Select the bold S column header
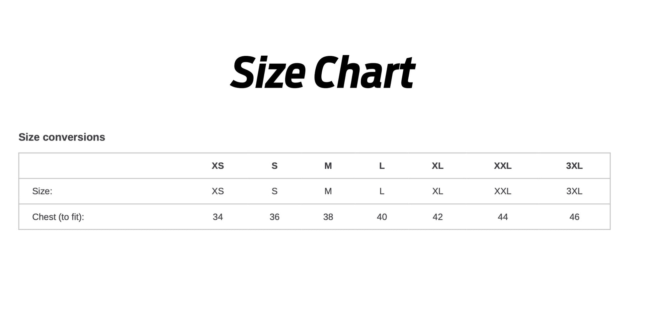The height and width of the screenshot is (313, 646). click(x=274, y=166)
